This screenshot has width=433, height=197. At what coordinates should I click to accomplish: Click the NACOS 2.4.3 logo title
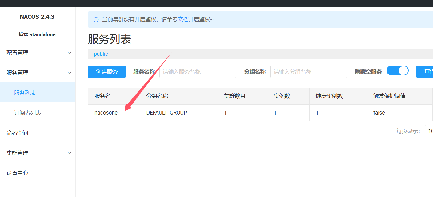pos(37,17)
